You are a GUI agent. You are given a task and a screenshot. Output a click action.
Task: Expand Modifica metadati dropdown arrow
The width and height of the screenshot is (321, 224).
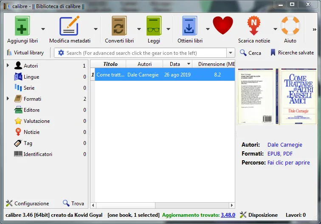coord(96,29)
